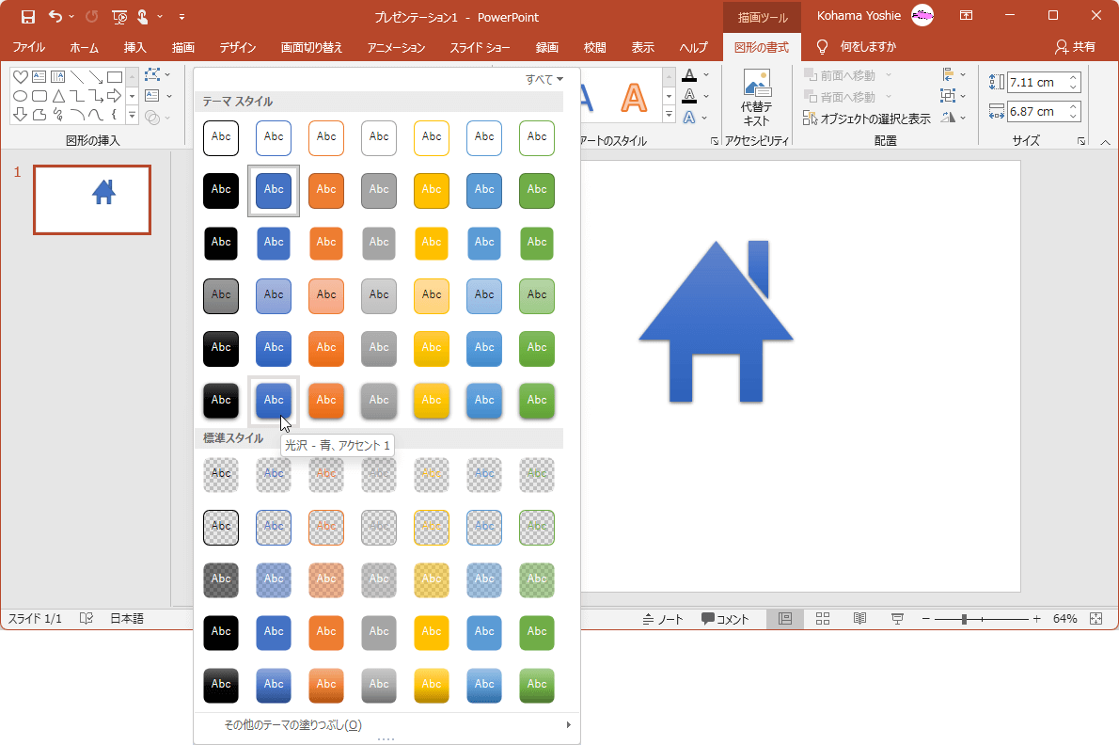Click the zoom slider handle
This screenshot has height=745, width=1119.
[x=964, y=619]
